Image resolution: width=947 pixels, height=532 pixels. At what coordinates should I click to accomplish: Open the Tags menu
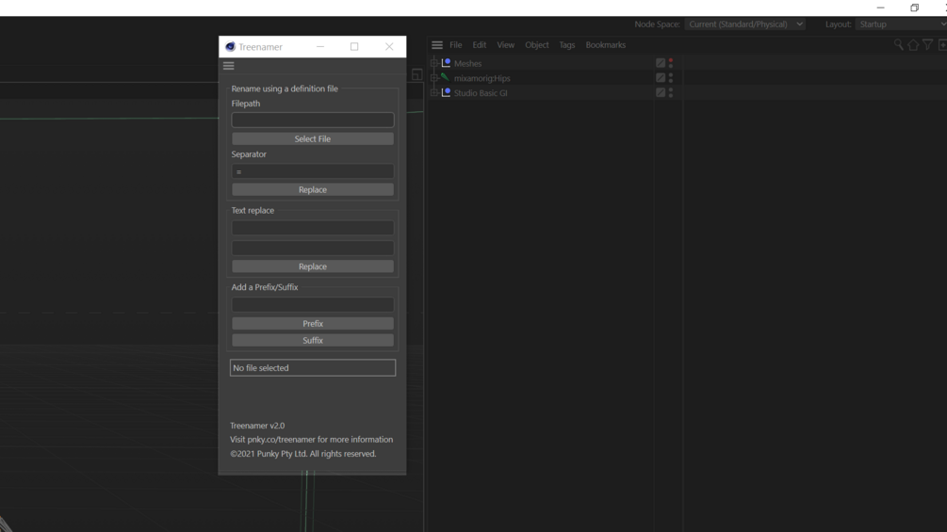(566, 45)
